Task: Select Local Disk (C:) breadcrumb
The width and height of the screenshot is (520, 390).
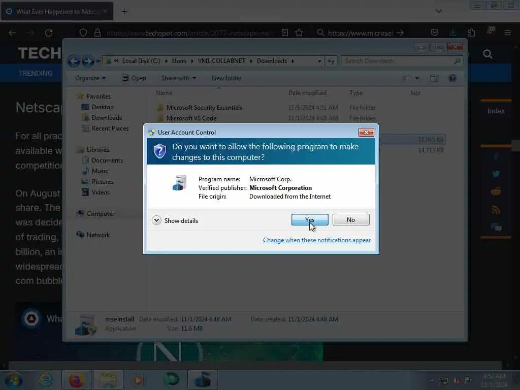Action: pos(141,61)
